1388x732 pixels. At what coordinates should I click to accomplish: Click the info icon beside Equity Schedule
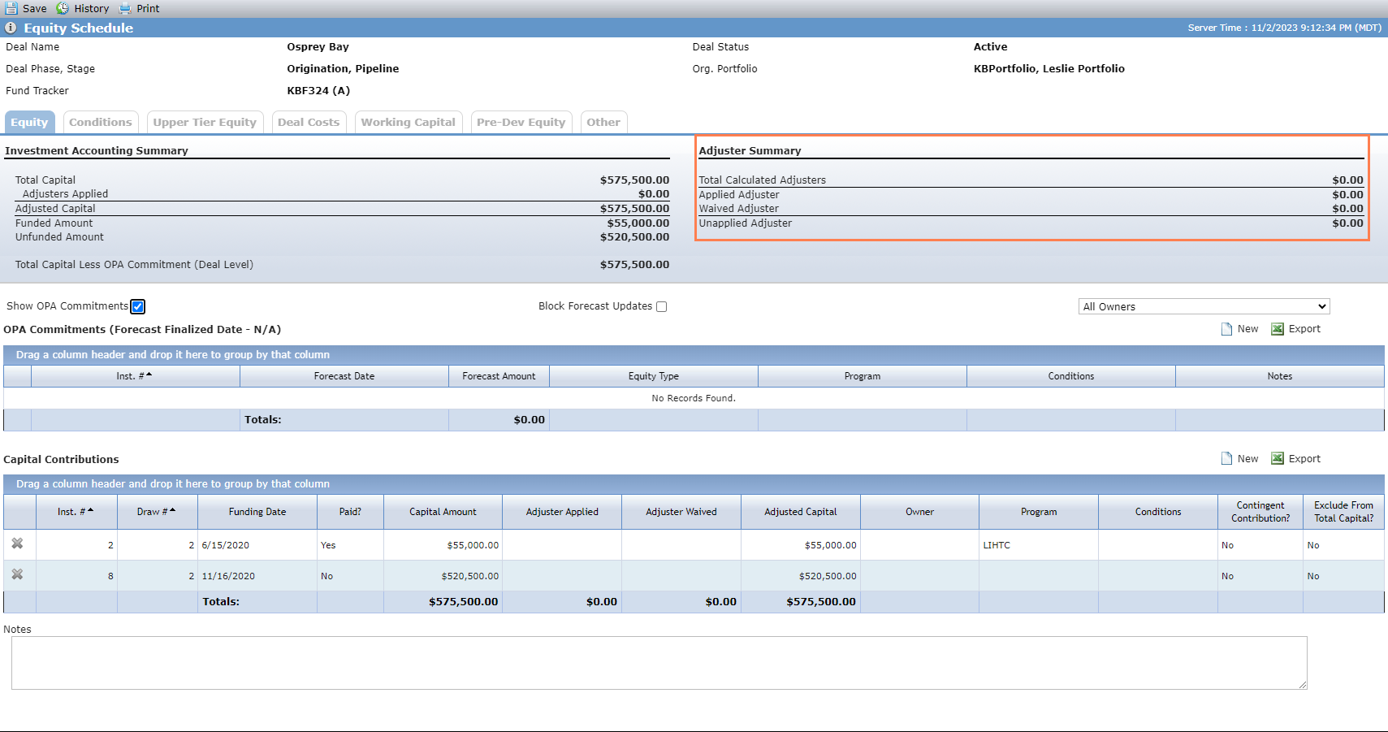coord(11,28)
